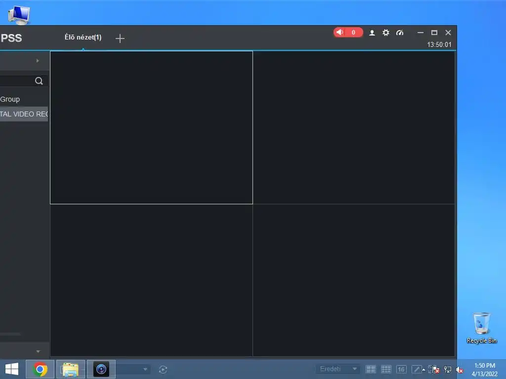Select the Group tree entry
This screenshot has width=506, height=379.
pyautogui.click(x=10, y=99)
